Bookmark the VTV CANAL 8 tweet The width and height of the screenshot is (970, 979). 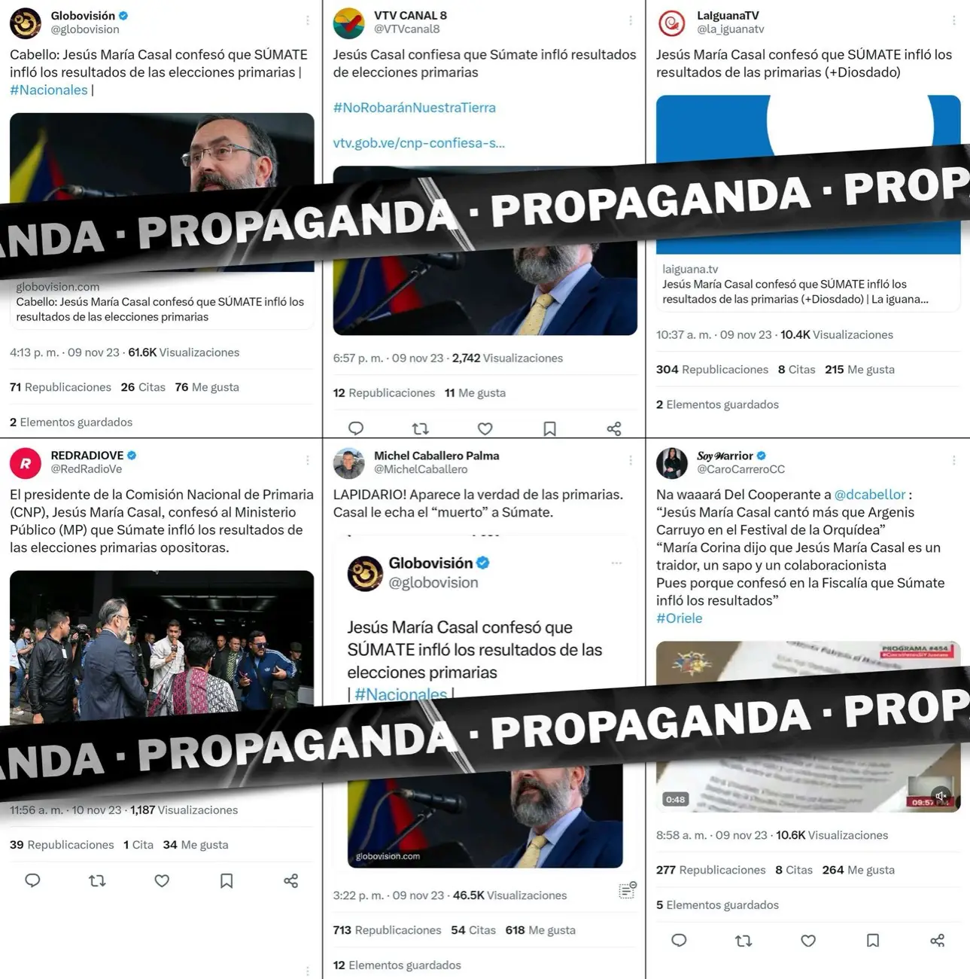point(550,429)
